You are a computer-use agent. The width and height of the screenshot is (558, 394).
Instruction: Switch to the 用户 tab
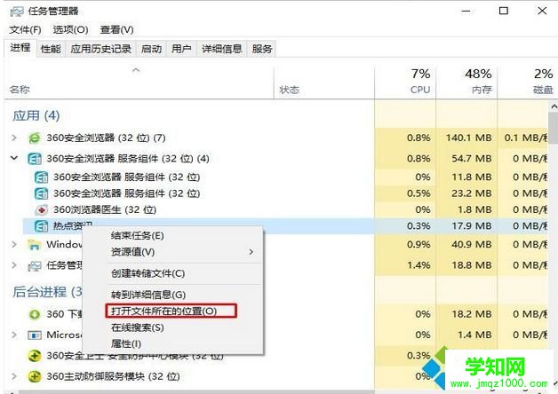(x=181, y=49)
